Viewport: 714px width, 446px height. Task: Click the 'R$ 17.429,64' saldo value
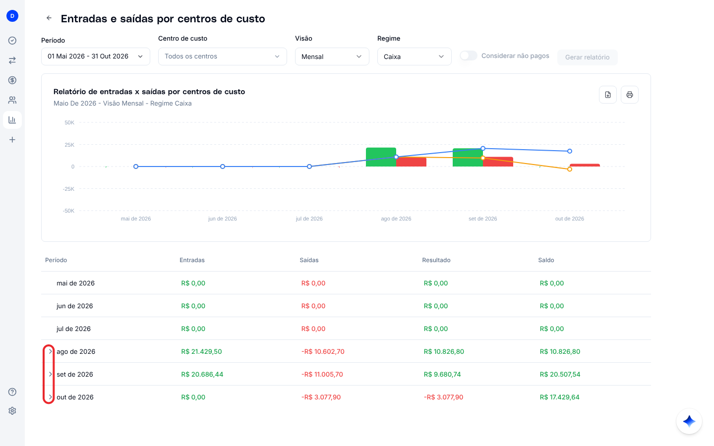[x=560, y=397]
